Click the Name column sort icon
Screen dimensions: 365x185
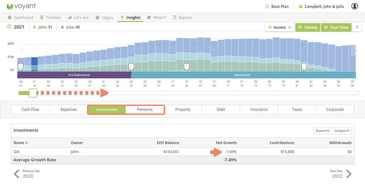[x=26, y=143]
